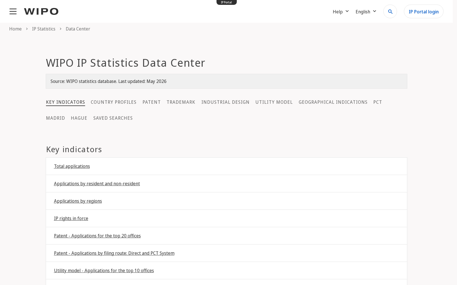457x285 pixels.
Task: Open Patent applications top 20 offices
Action: point(97,236)
